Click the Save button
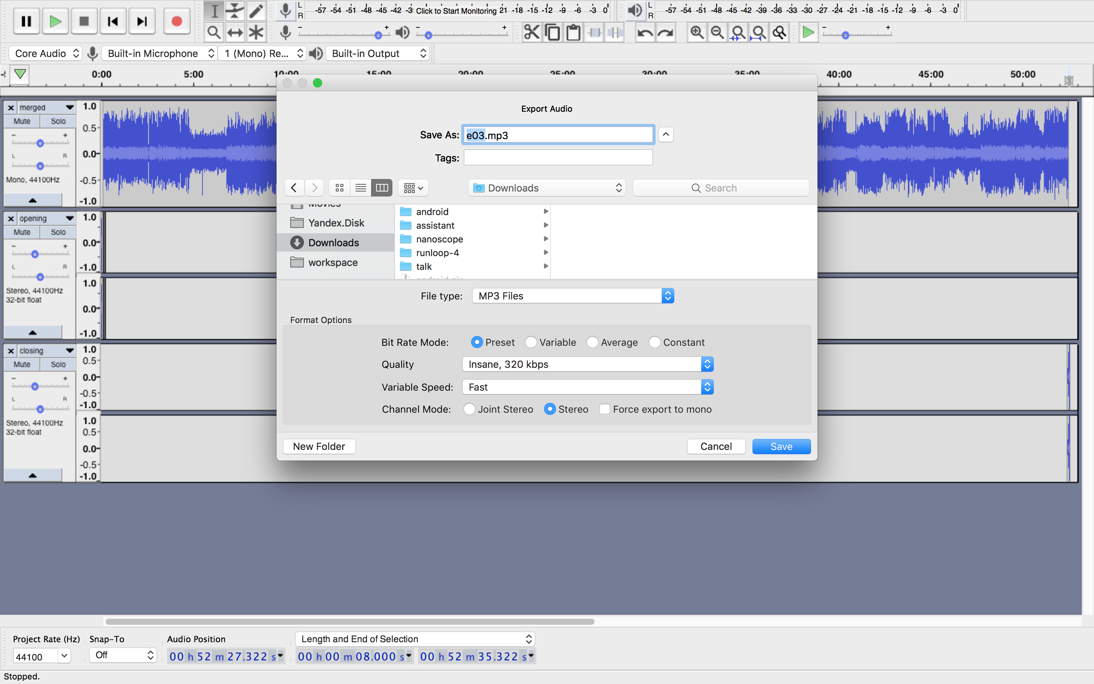Image resolution: width=1094 pixels, height=684 pixels. pyautogui.click(x=781, y=446)
